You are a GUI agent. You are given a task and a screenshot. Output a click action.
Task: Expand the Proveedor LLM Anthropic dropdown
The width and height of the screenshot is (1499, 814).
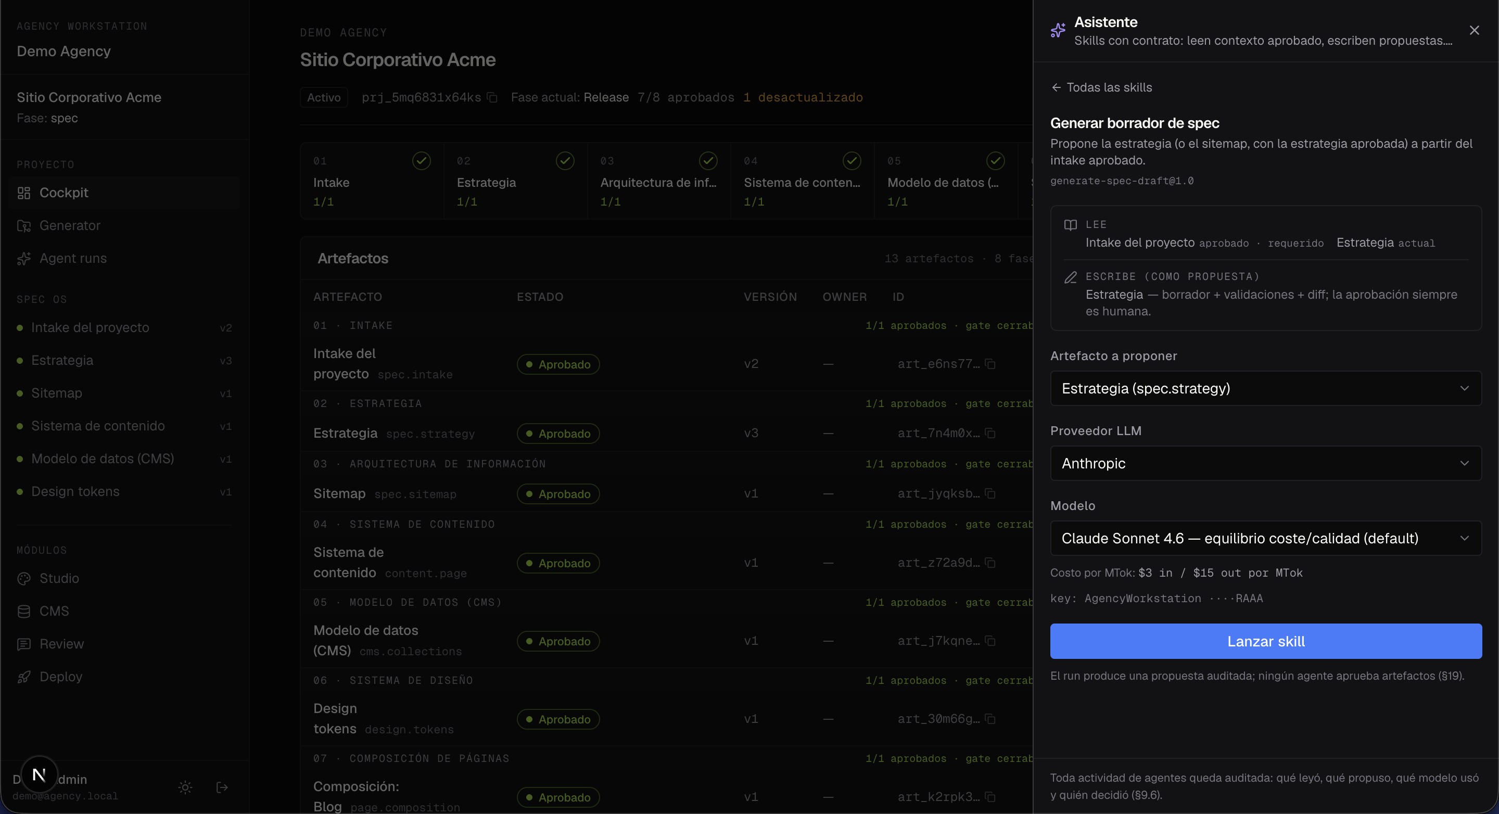click(x=1265, y=463)
